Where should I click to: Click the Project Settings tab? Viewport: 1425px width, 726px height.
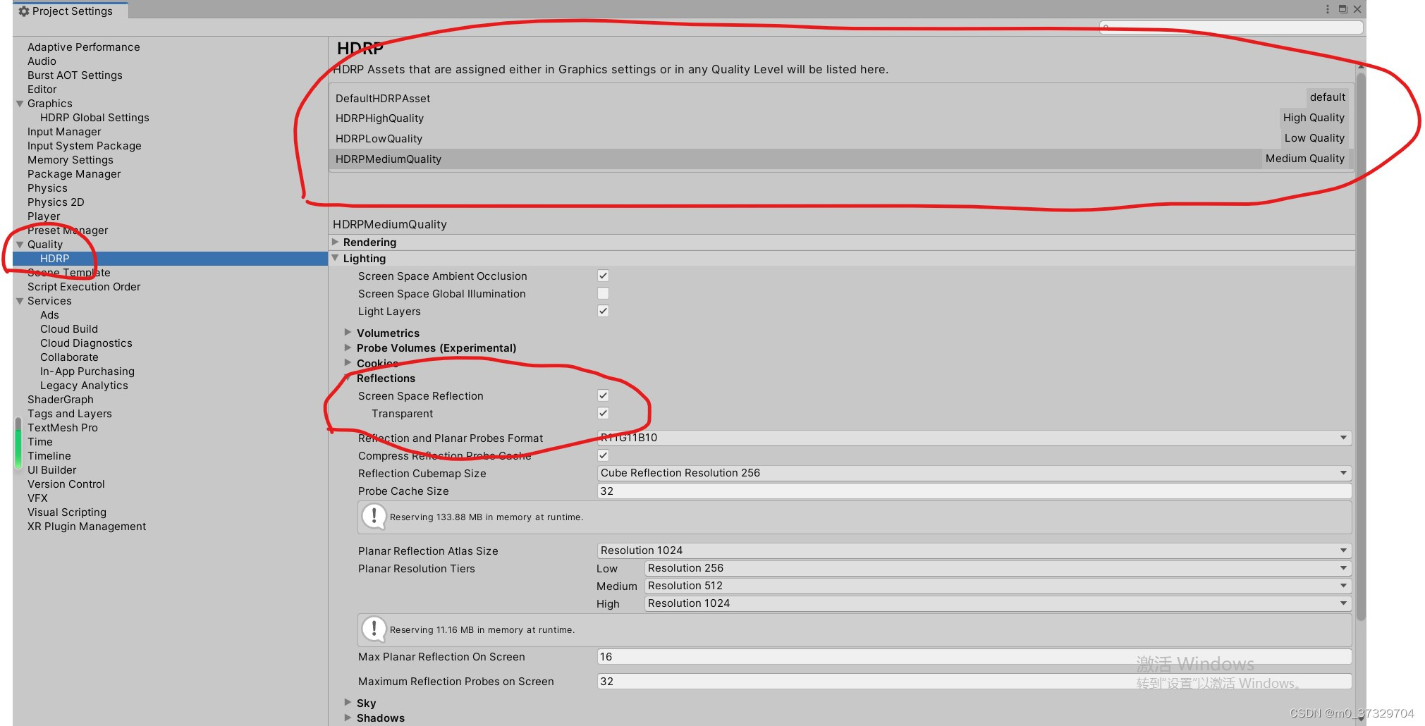tap(71, 11)
